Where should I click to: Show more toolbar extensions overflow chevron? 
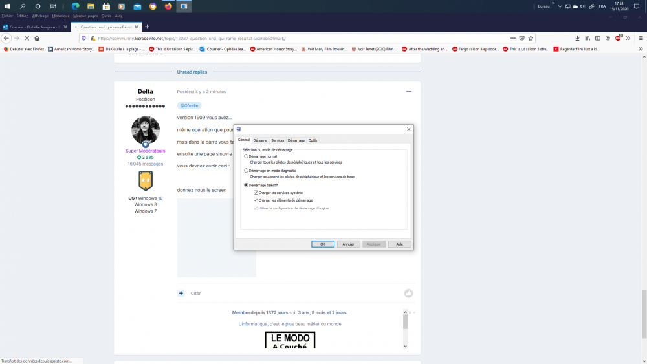coord(628,38)
